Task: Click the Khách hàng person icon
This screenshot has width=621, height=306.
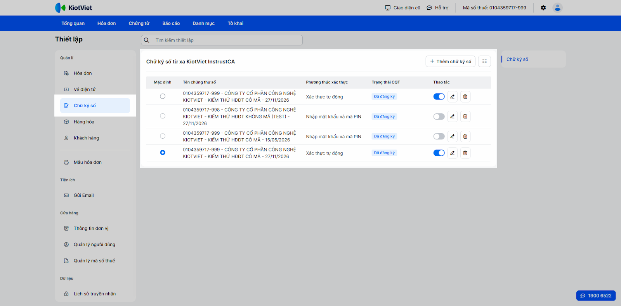Action: pyautogui.click(x=66, y=138)
